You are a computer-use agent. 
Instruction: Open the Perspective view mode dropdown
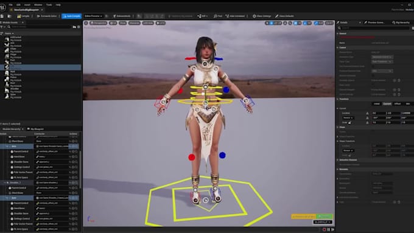(98, 23)
